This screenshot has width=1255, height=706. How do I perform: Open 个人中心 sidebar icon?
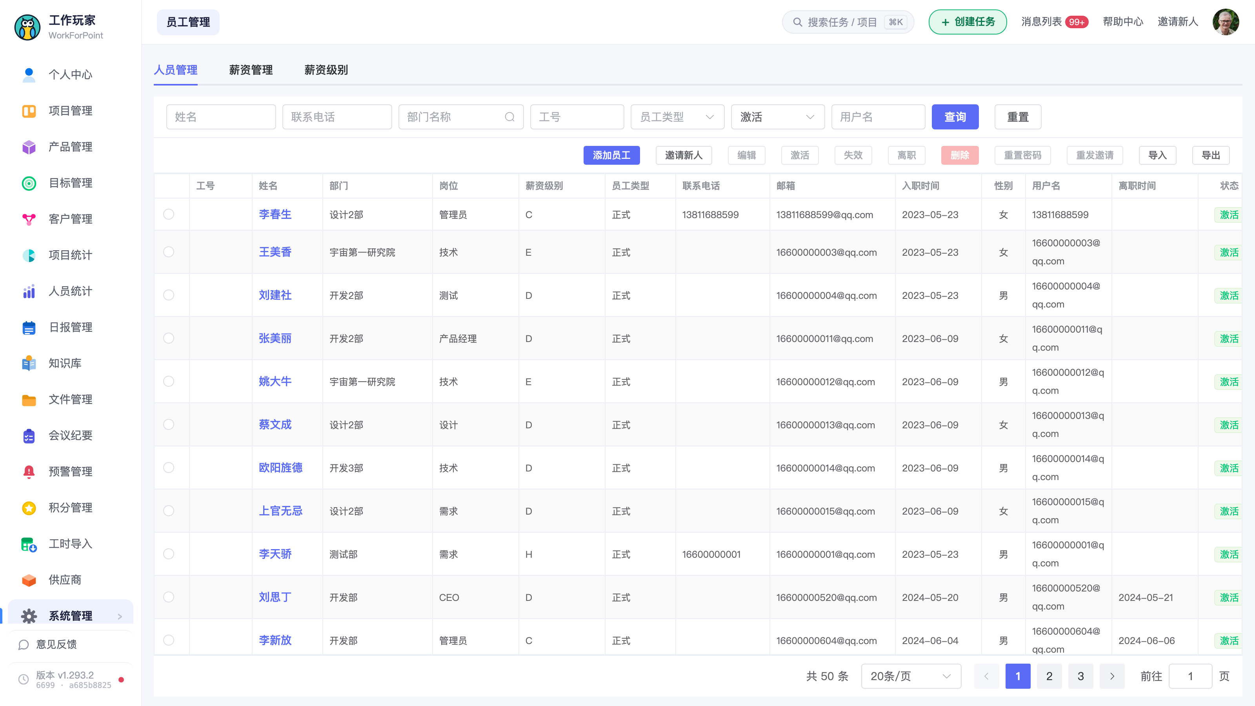coord(29,75)
